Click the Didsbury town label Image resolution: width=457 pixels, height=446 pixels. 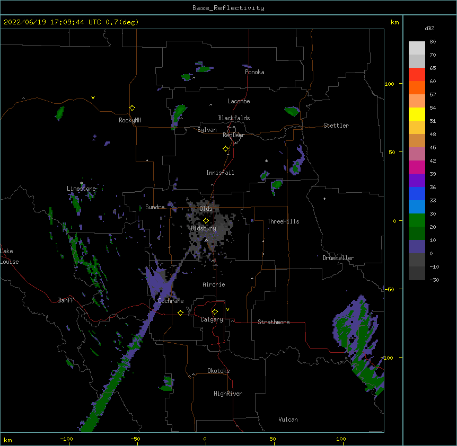tap(204, 228)
